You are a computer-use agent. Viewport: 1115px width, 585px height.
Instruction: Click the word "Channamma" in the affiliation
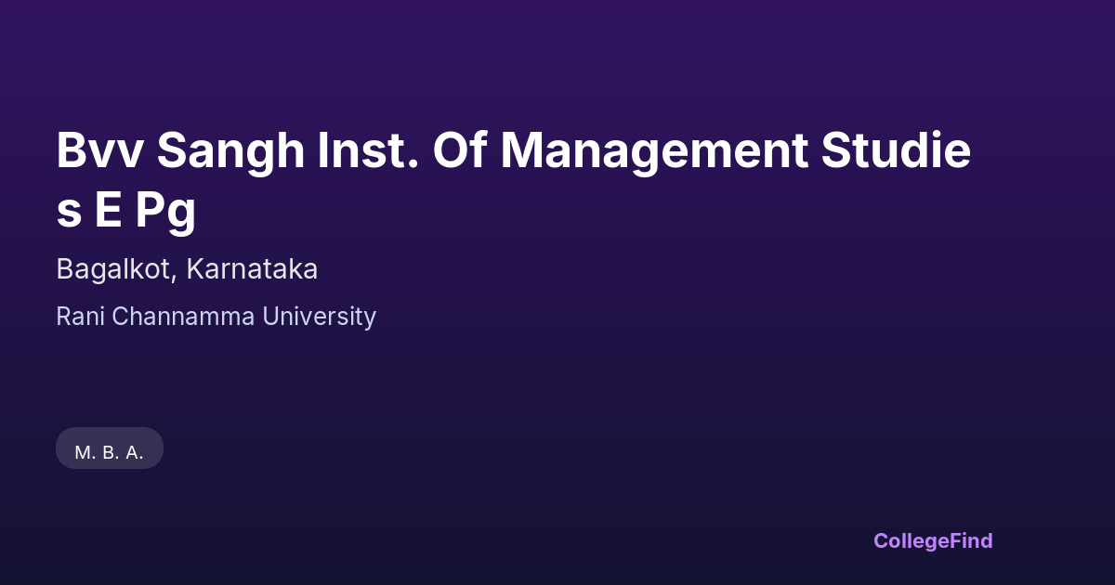(184, 317)
